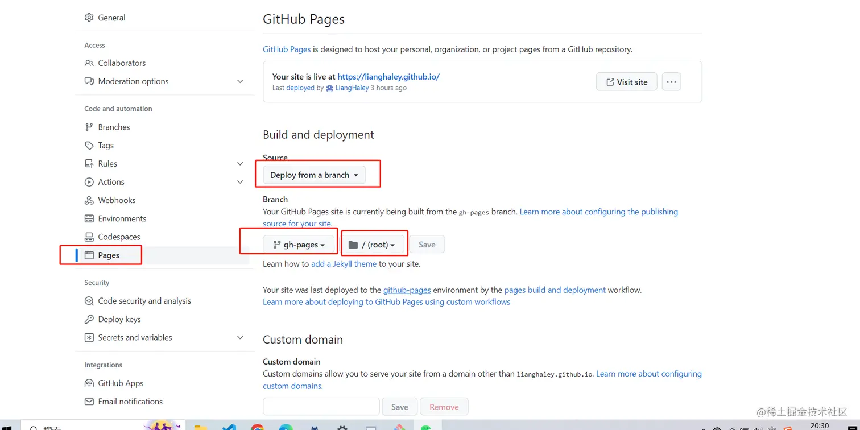Follow the configuring custom domains link
This screenshot has width=860, height=430.
coord(482,380)
